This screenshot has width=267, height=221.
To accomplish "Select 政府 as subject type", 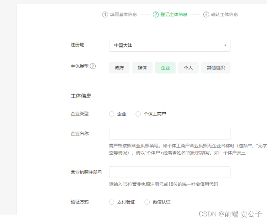I will point(119,68).
